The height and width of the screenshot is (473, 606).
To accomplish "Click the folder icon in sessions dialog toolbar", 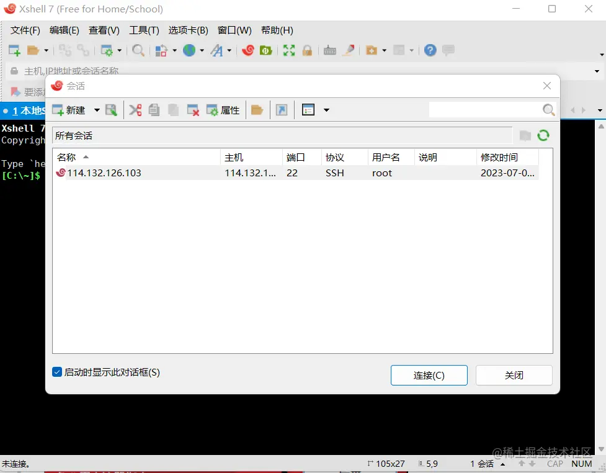I will pos(257,110).
